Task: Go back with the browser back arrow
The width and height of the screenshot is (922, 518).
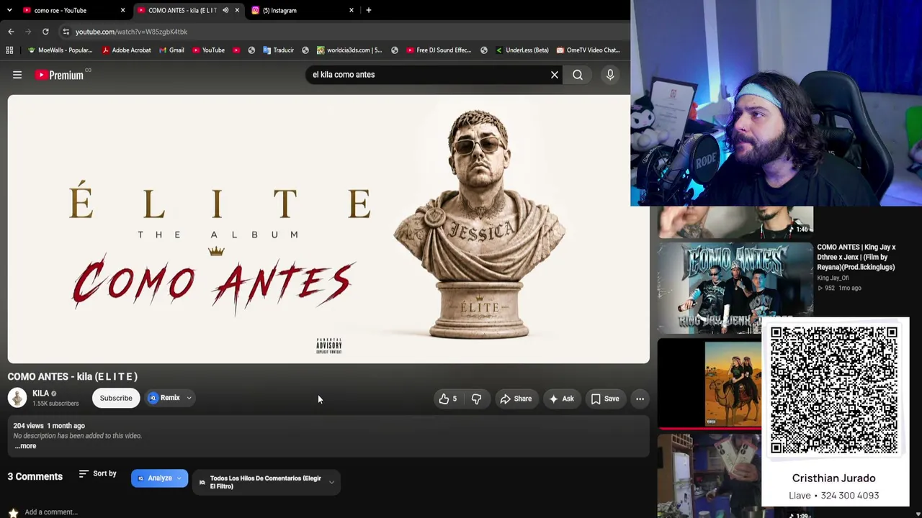Action: [11, 32]
